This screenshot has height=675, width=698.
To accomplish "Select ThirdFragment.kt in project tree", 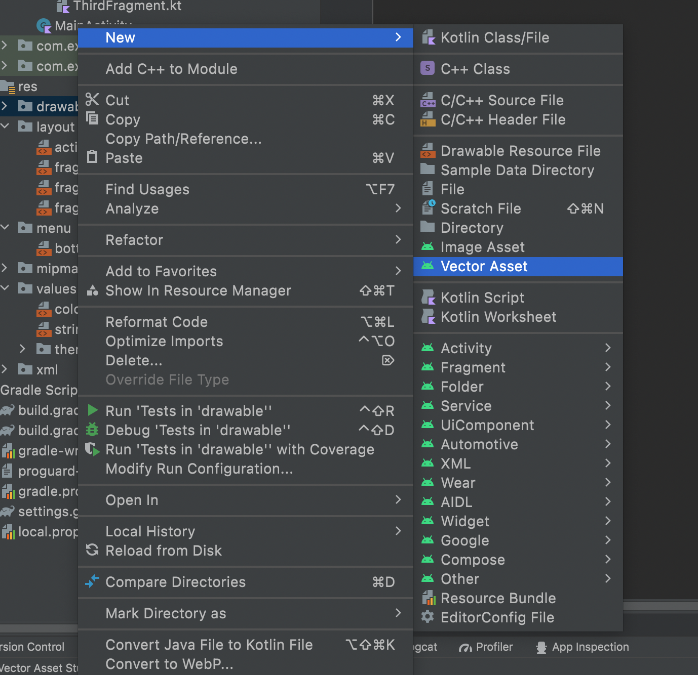I will point(127,6).
